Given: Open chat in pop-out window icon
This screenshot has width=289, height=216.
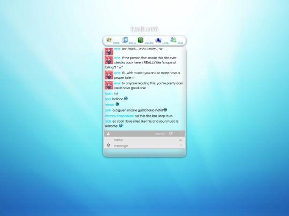Looking at the screenshot, I should pyautogui.click(x=171, y=133).
